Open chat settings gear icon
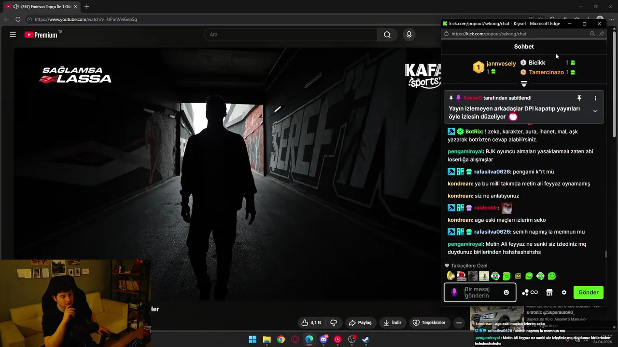 (x=564, y=292)
